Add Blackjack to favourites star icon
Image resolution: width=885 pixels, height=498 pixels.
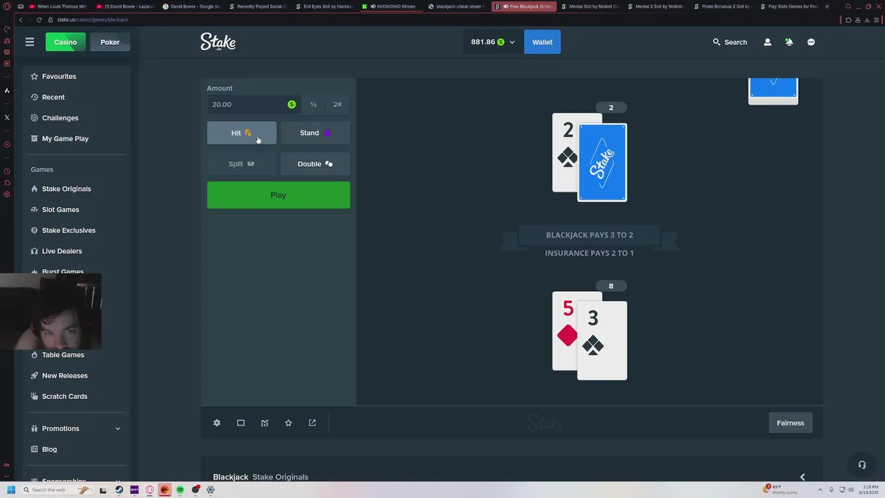(288, 423)
